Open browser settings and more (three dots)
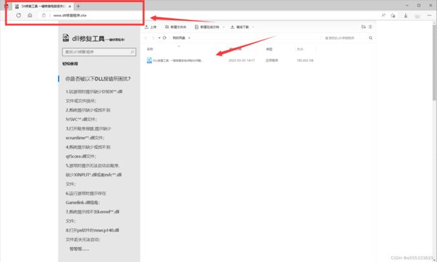The image size is (437, 262). (430, 15)
